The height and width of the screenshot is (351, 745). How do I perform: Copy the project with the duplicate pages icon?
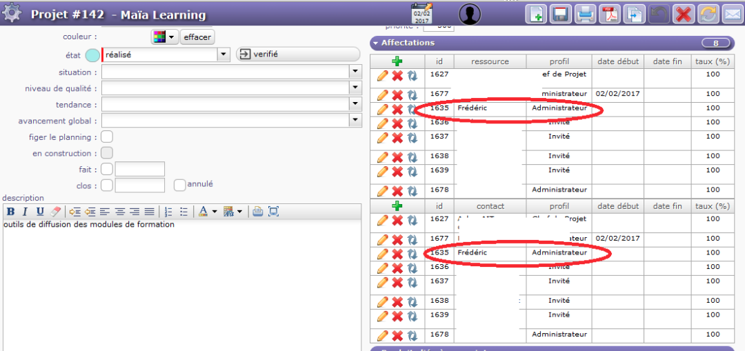point(635,14)
